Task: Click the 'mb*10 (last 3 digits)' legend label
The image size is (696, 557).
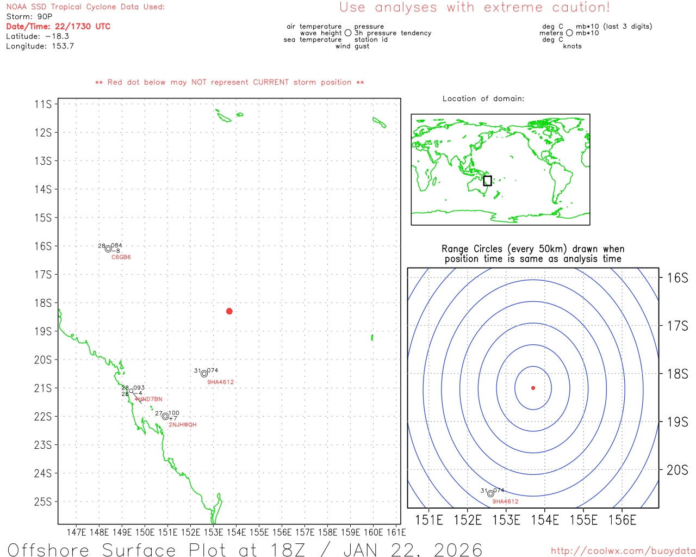Action: tap(614, 27)
